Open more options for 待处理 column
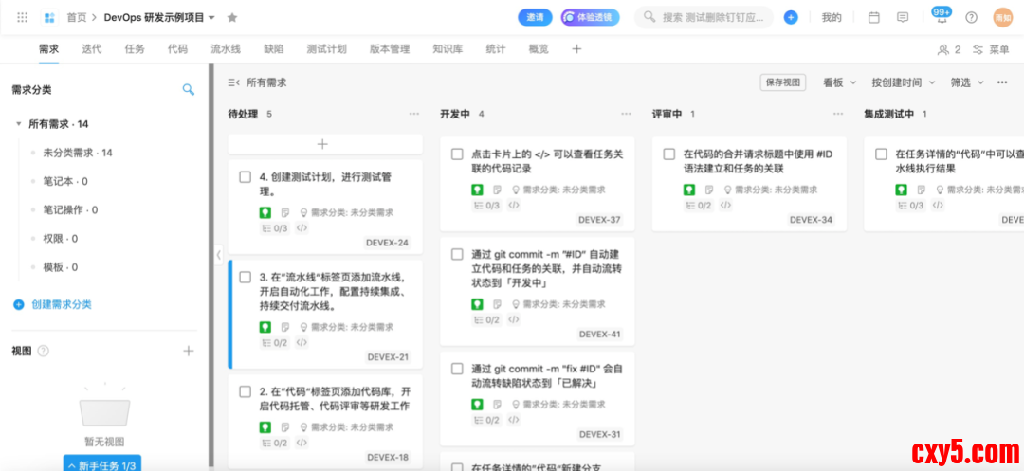The image size is (1024, 471). pos(414,114)
